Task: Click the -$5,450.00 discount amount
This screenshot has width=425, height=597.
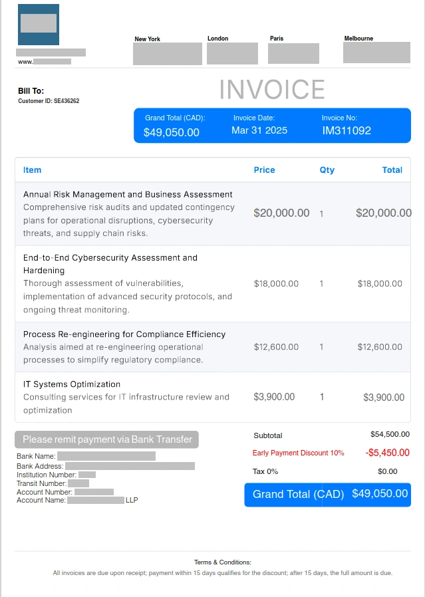Action: (x=387, y=453)
